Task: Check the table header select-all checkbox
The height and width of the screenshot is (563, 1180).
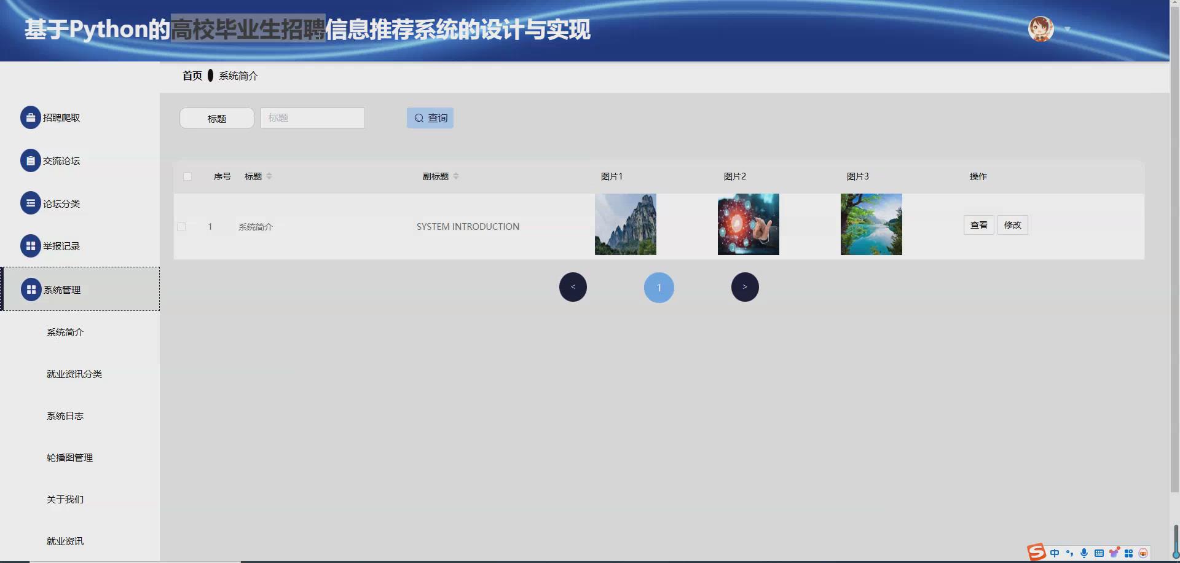Action: (x=187, y=176)
